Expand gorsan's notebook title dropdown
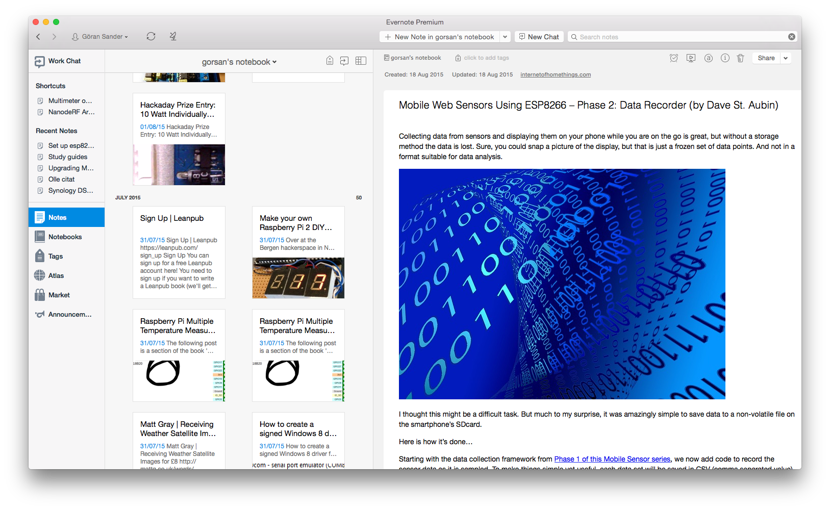This screenshot has width=830, height=510. pos(239,62)
